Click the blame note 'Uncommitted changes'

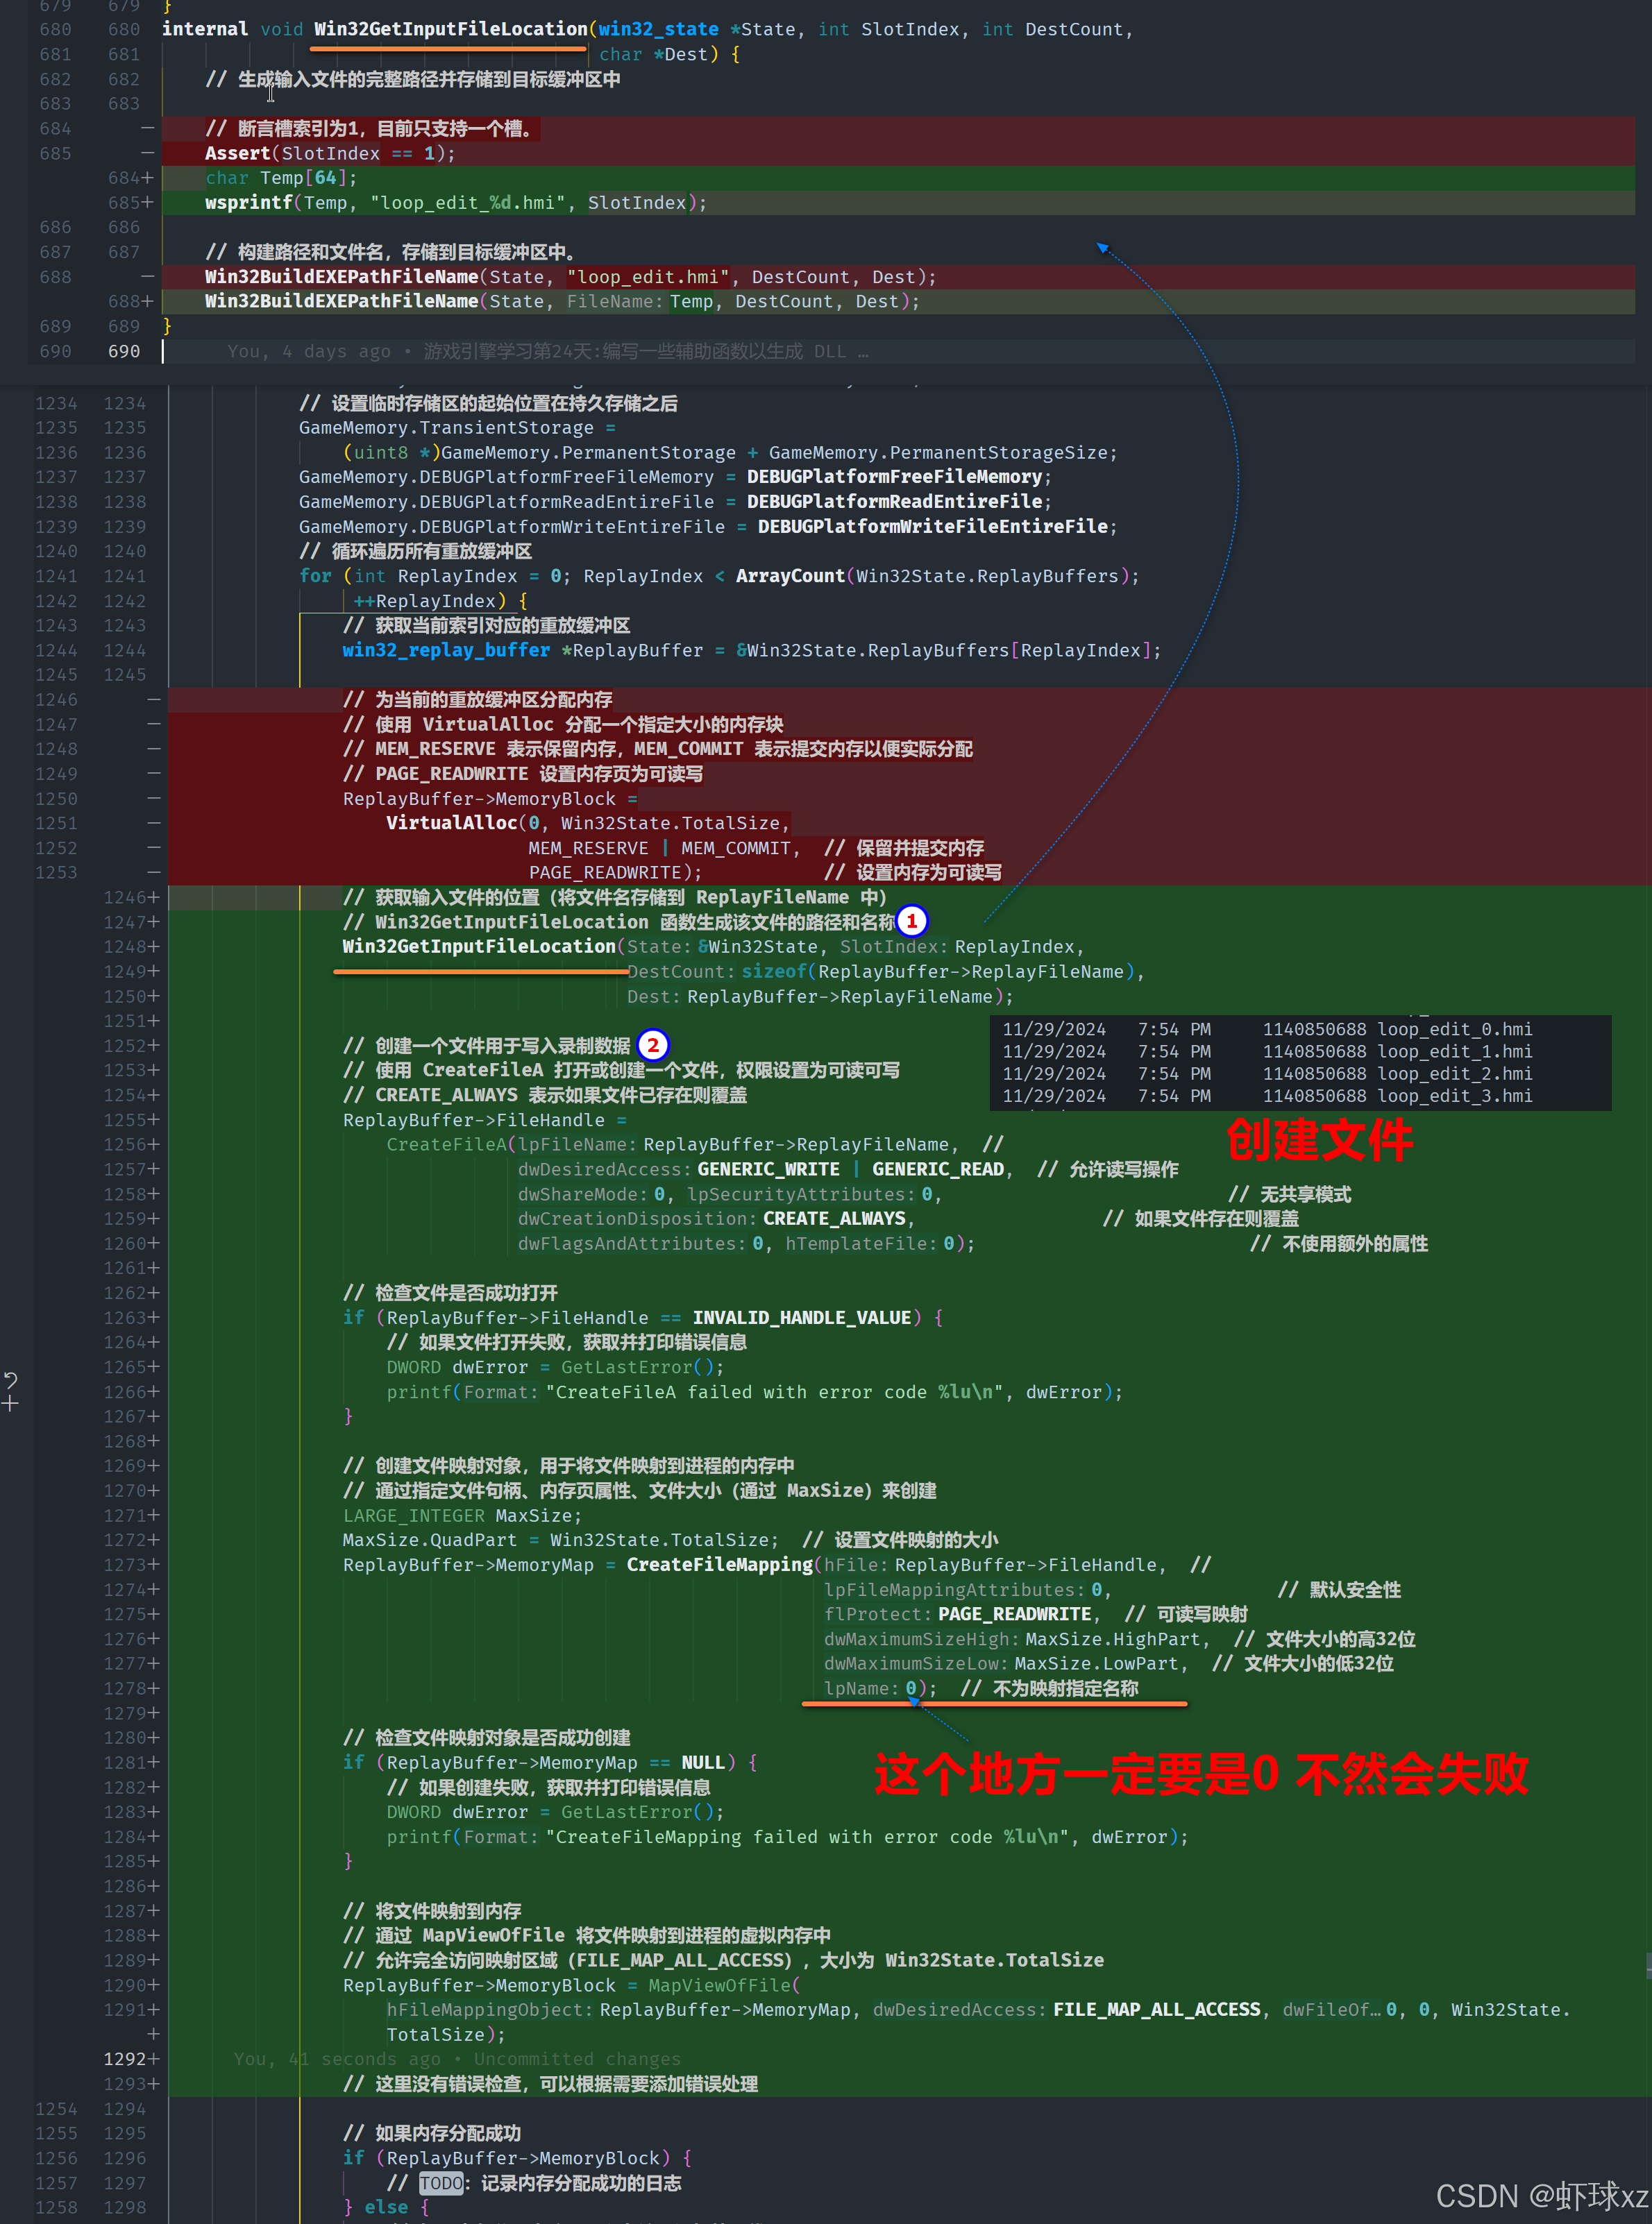(577, 2059)
